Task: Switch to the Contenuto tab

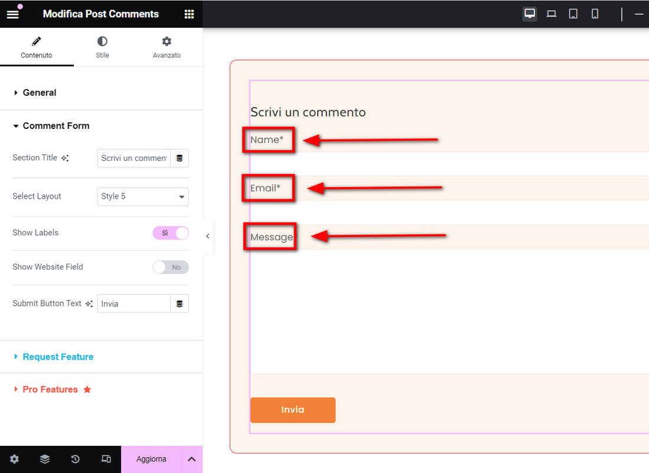Action: (x=37, y=48)
